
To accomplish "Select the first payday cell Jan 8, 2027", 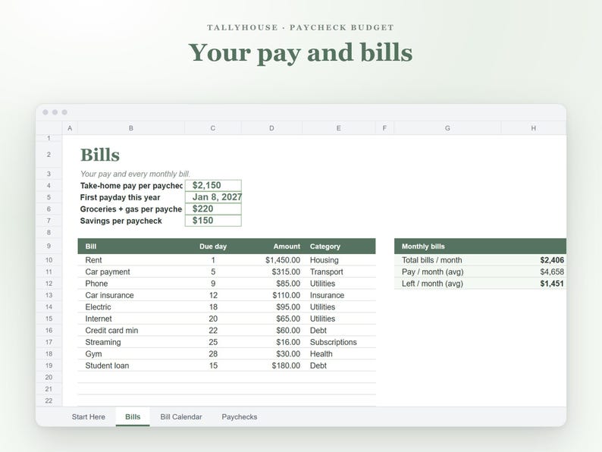I will click(x=213, y=197).
